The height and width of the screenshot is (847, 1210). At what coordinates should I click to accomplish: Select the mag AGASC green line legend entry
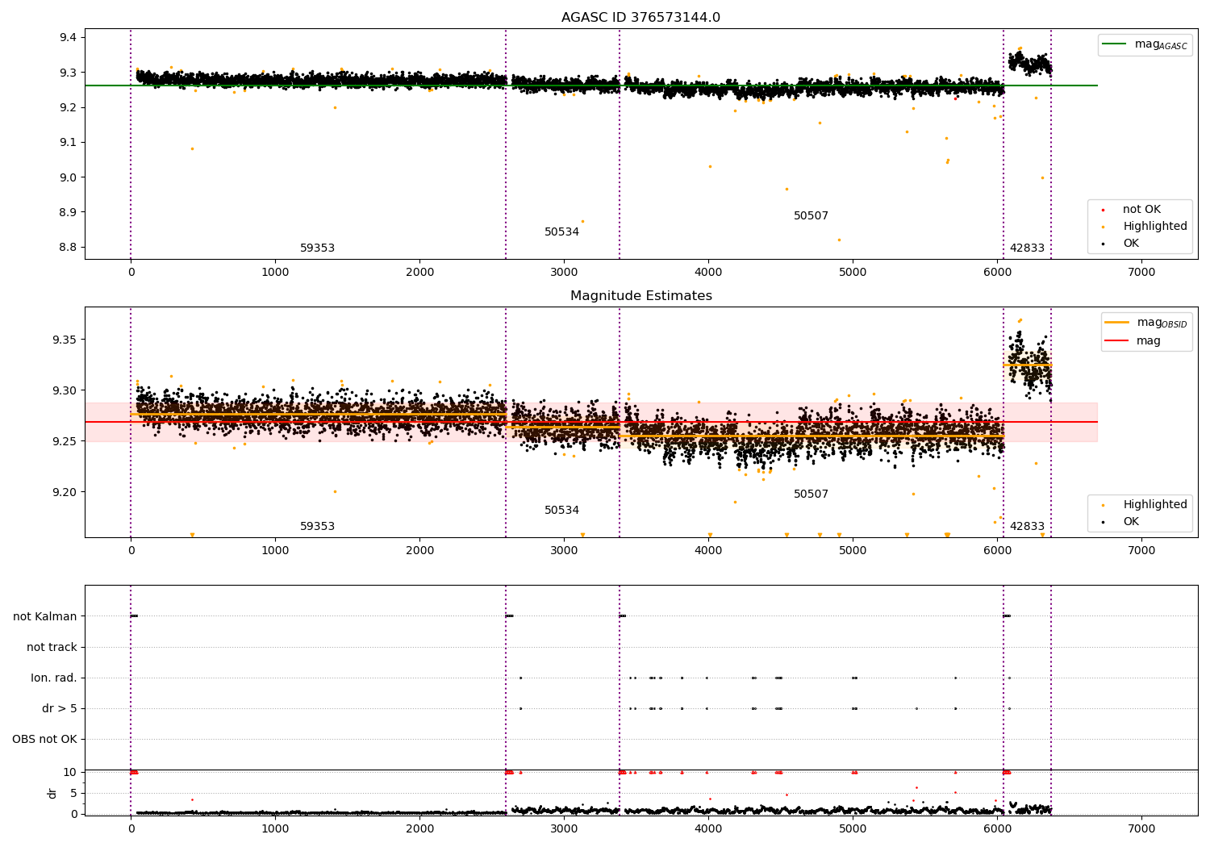(x=1145, y=44)
